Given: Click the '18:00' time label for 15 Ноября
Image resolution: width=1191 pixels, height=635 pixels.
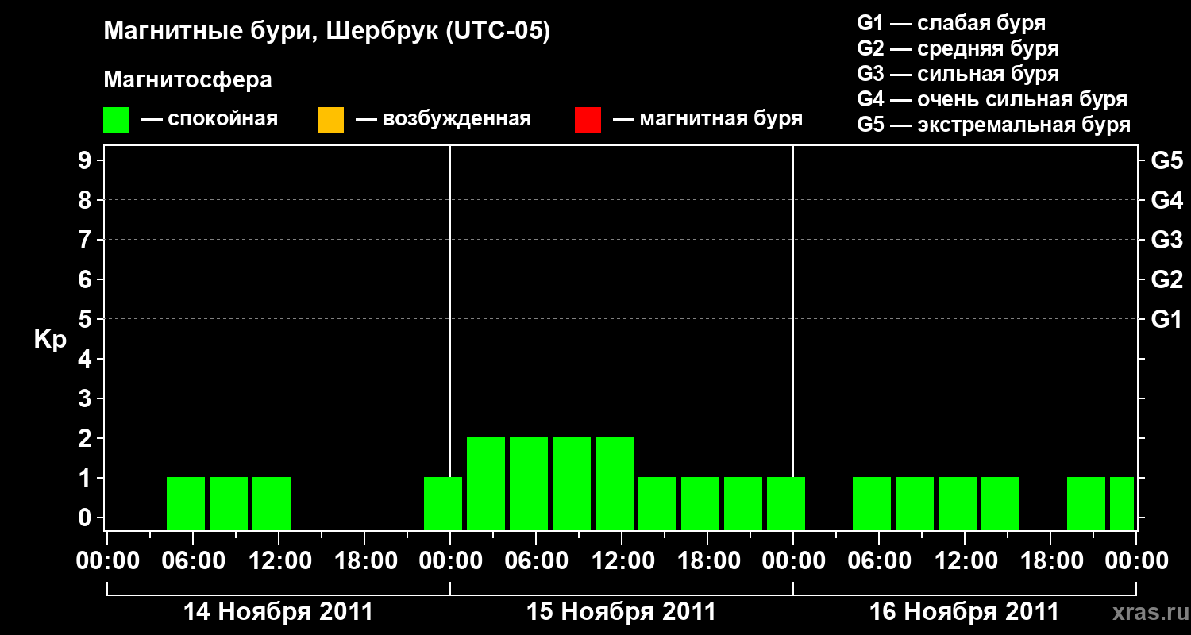Looking at the screenshot, I should (707, 561).
